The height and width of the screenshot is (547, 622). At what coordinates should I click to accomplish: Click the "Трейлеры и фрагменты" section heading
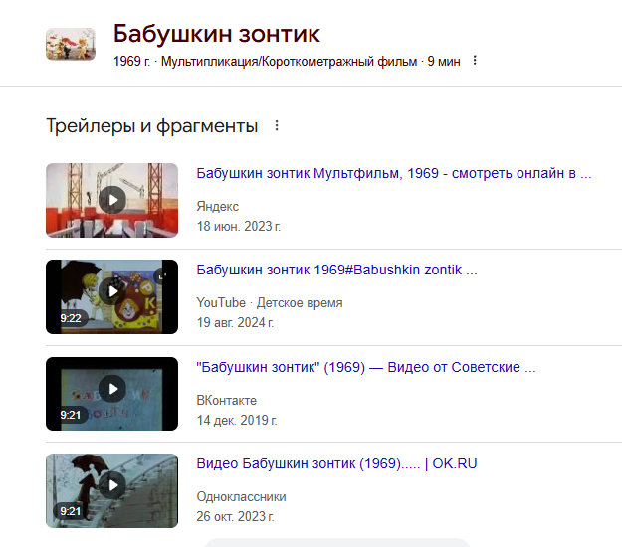click(152, 125)
